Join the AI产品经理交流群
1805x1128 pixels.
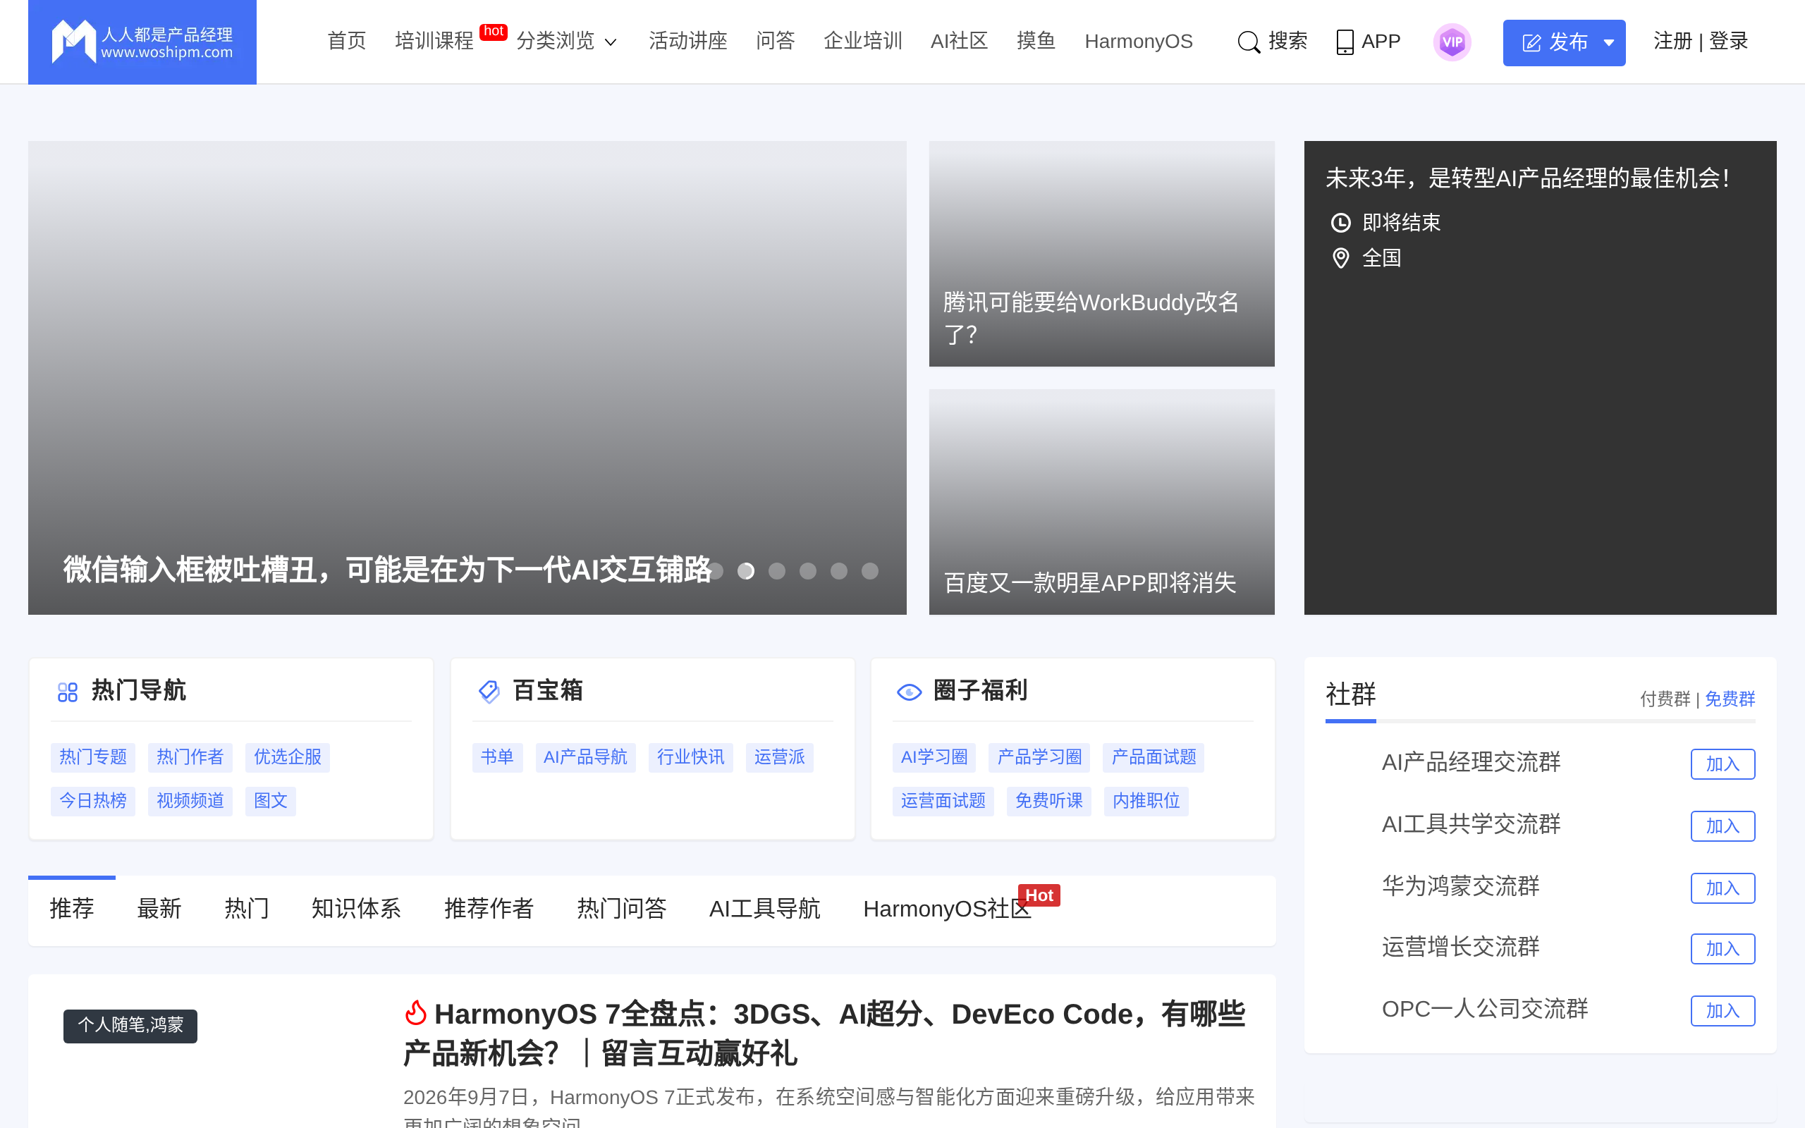coord(1723,764)
